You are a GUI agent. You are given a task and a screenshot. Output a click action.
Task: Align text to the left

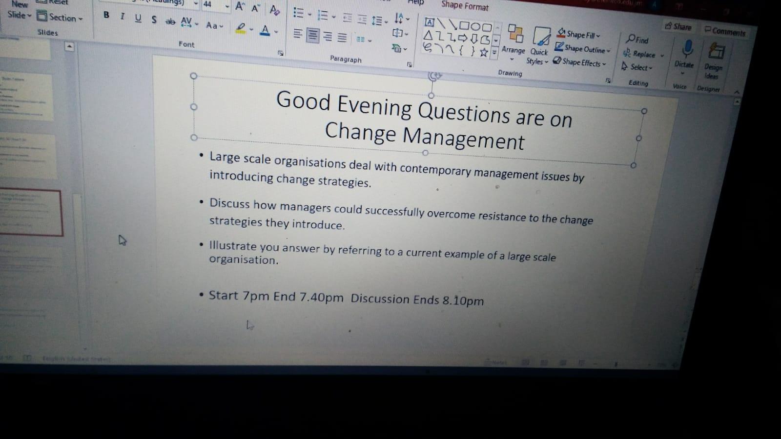coord(298,34)
